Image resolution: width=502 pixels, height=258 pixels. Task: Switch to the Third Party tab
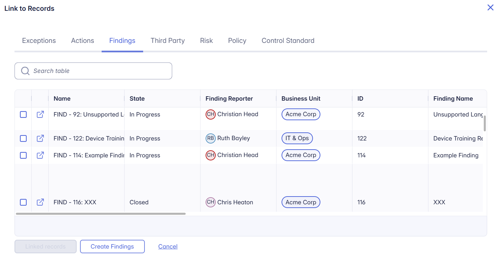click(167, 40)
